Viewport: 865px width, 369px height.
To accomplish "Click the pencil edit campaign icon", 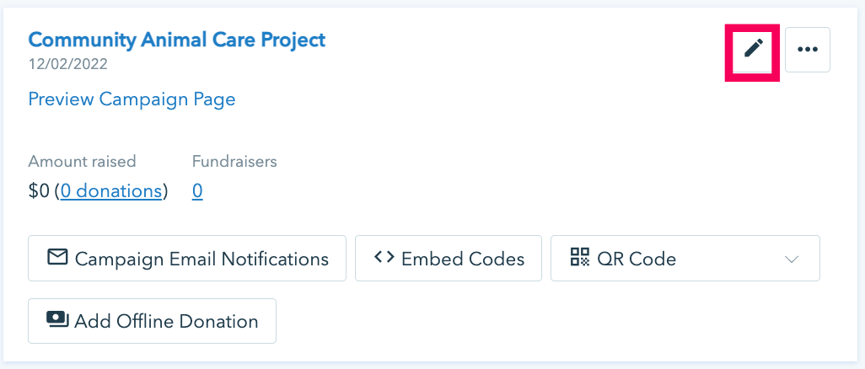I will click(753, 49).
